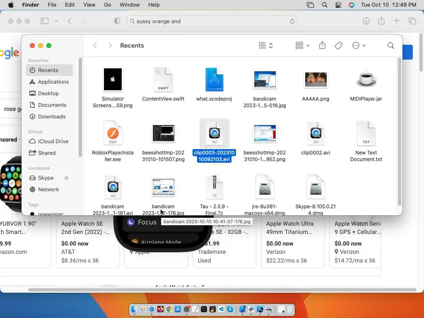Click the Finder back arrow

tap(95, 46)
